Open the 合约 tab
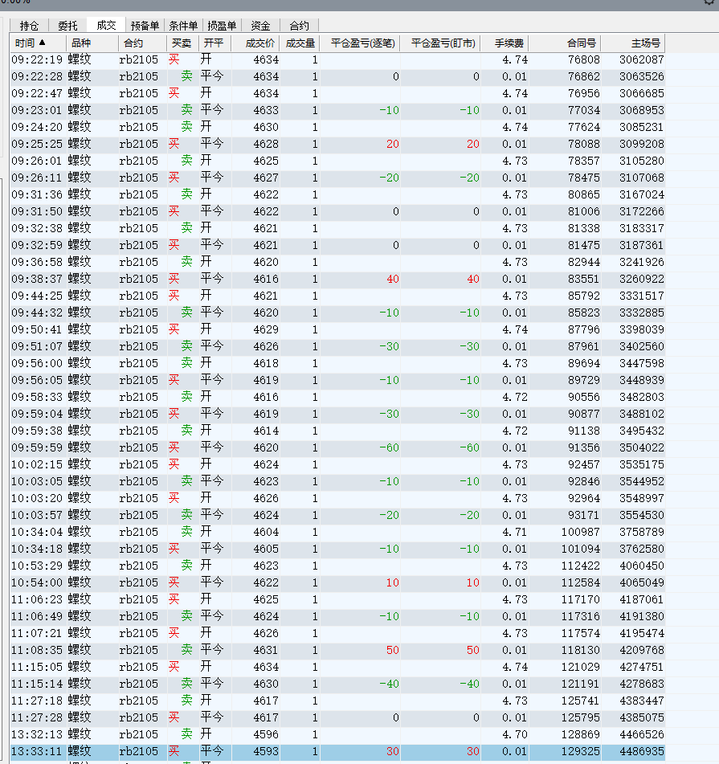Screen dimensions: 719x764 pos(298,26)
